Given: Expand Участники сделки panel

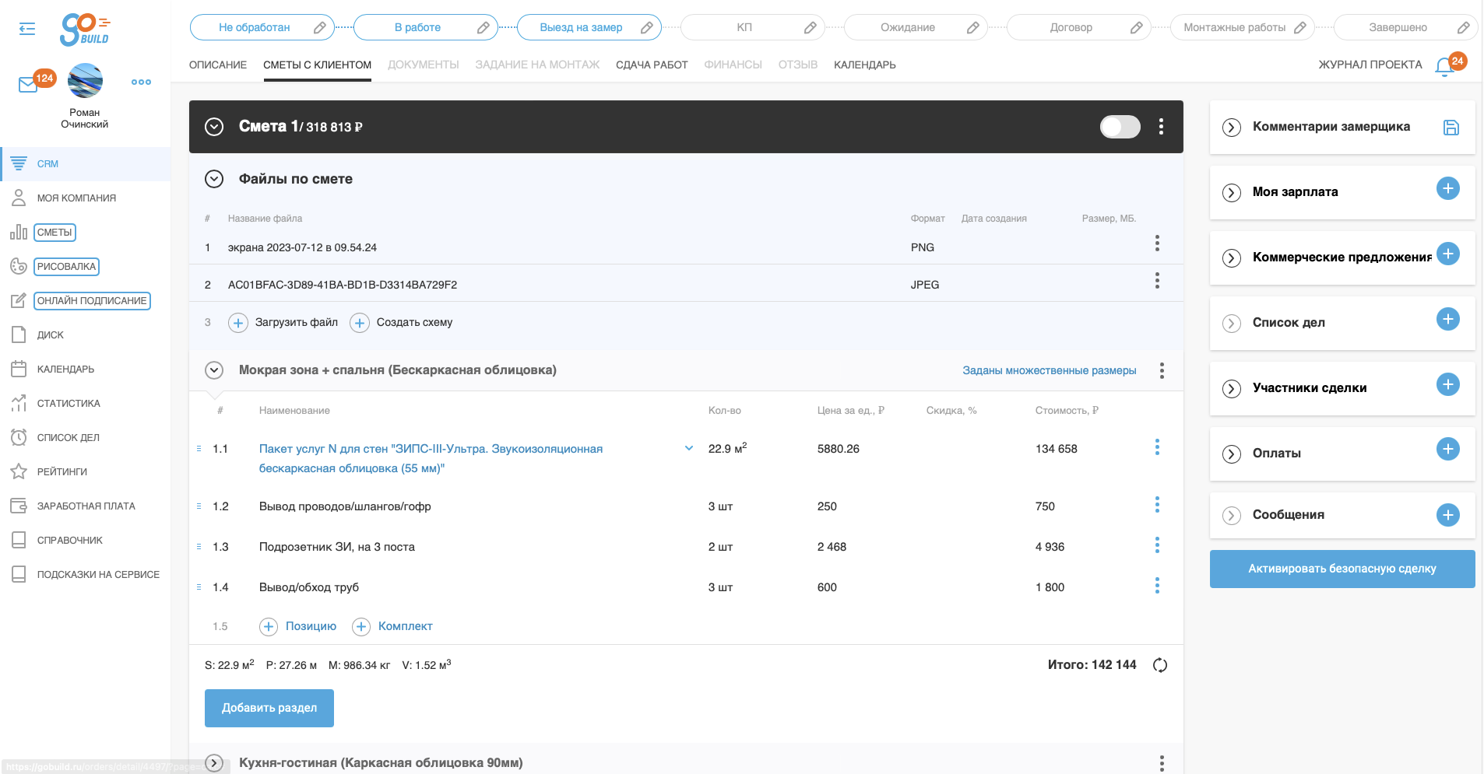Looking at the screenshot, I should pyautogui.click(x=1232, y=389).
